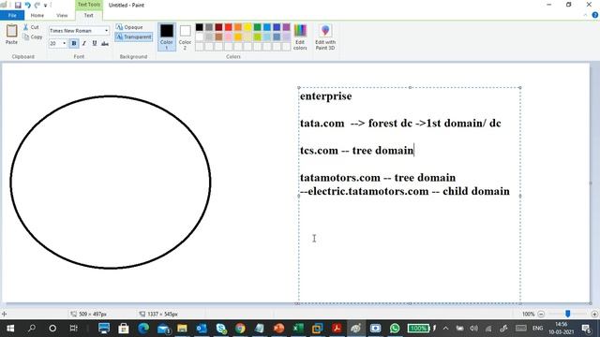Open Microsoft Store from the taskbar

pyautogui.click(x=123, y=329)
